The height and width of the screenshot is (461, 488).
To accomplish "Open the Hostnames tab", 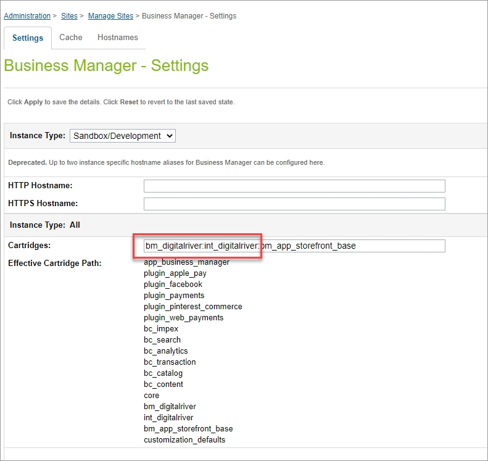I will pos(118,38).
